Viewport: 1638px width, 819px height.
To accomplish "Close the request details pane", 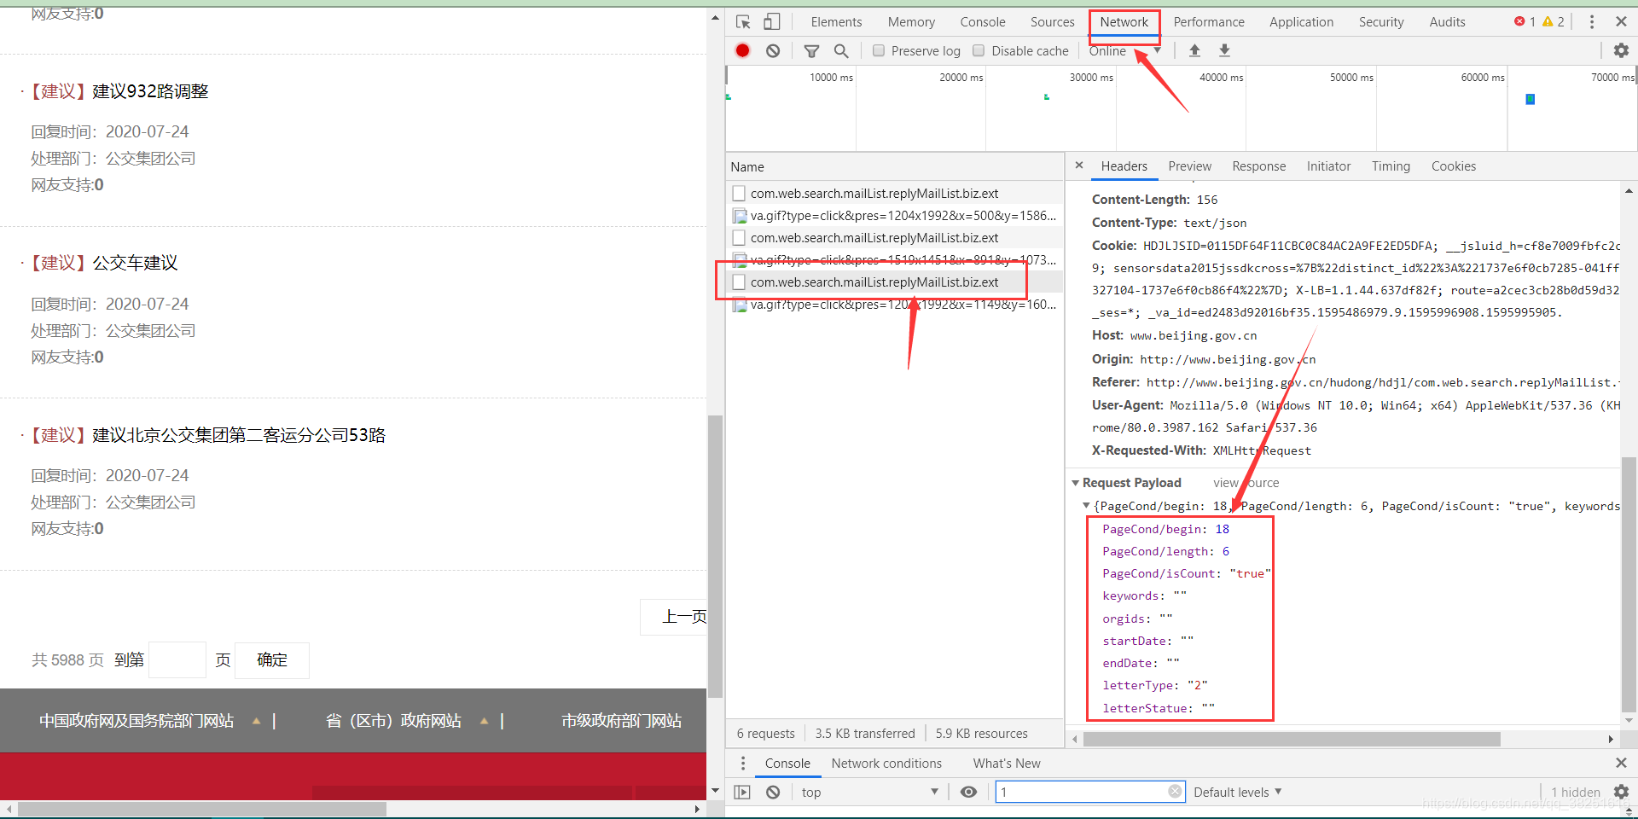I will pyautogui.click(x=1079, y=166).
